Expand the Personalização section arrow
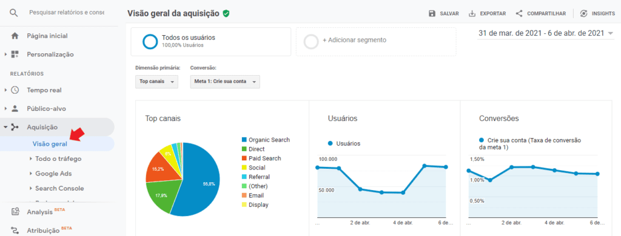This screenshot has height=236, width=621. click(5, 54)
